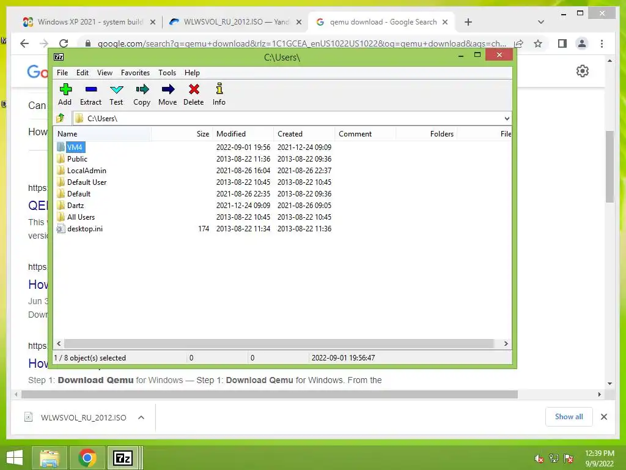Click the Folders column header
626x470 pixels.
(x=426, y=134)
